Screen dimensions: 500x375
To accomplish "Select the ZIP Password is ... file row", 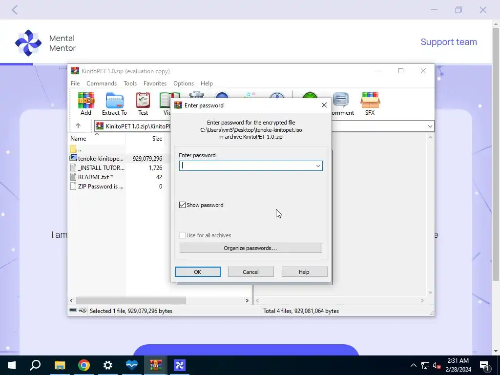I will (x=116, y=186).
